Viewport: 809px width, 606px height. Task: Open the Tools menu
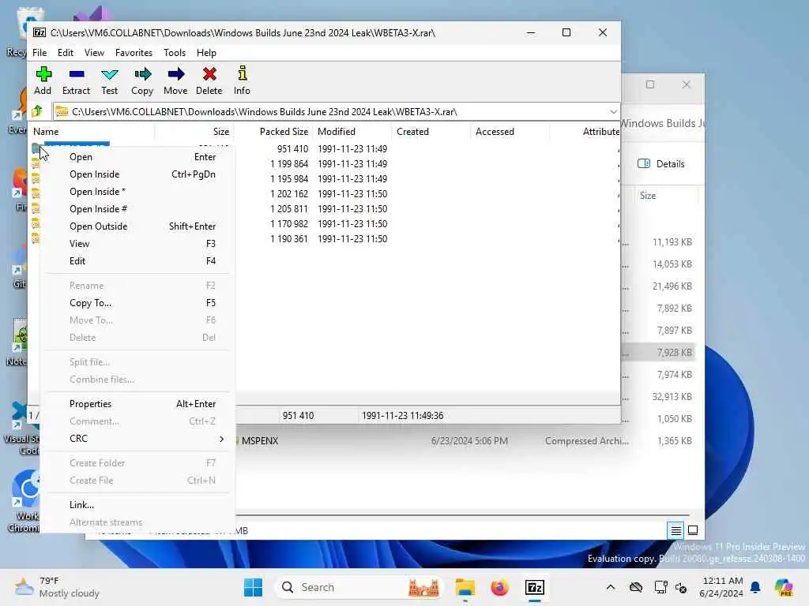coord(175,53)
